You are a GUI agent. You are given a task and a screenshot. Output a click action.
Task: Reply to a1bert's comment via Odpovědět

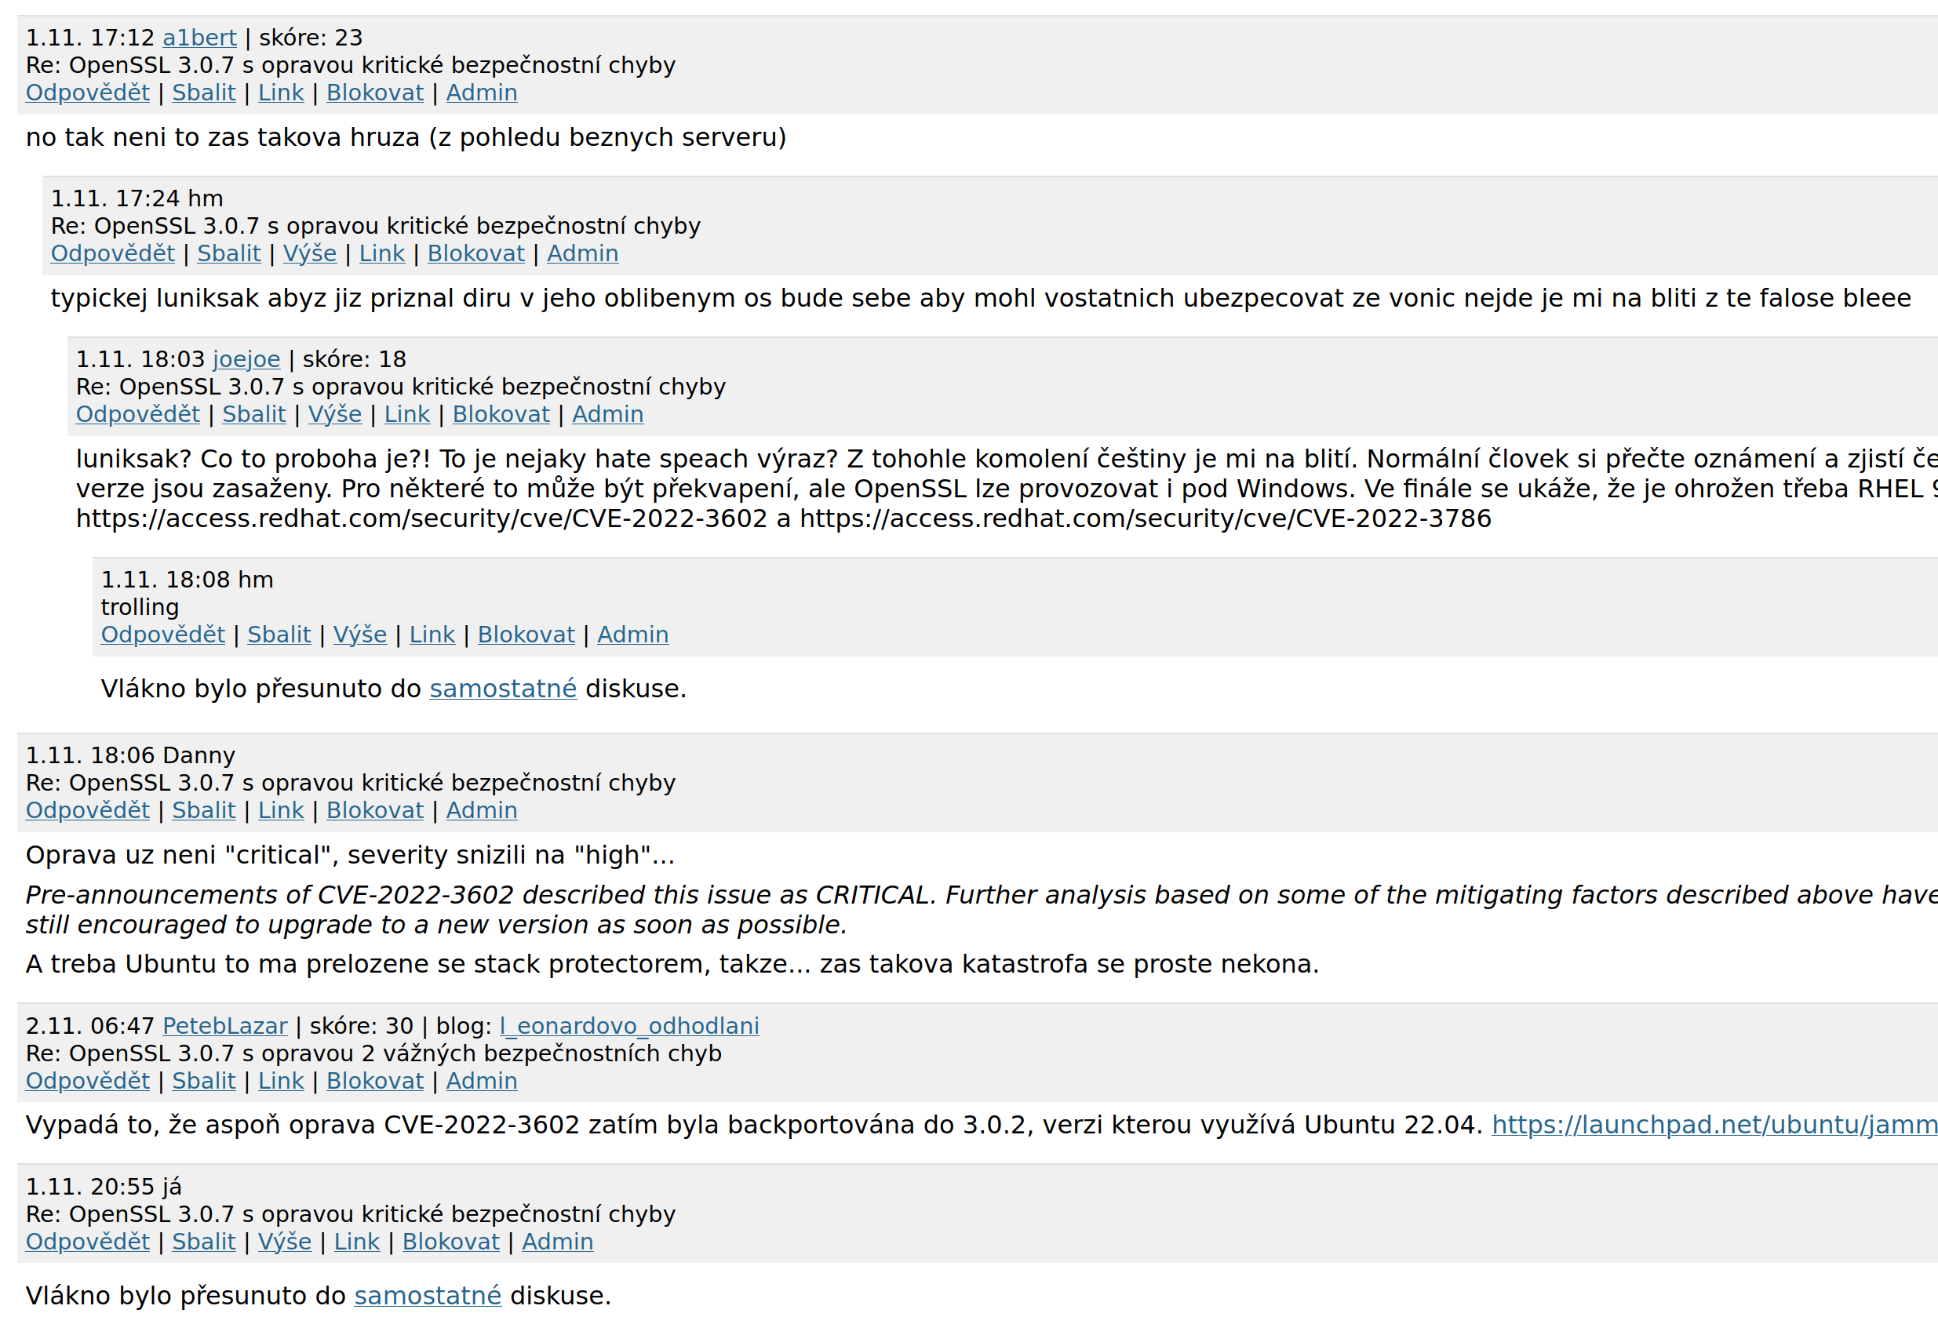[x=88, y=93]
